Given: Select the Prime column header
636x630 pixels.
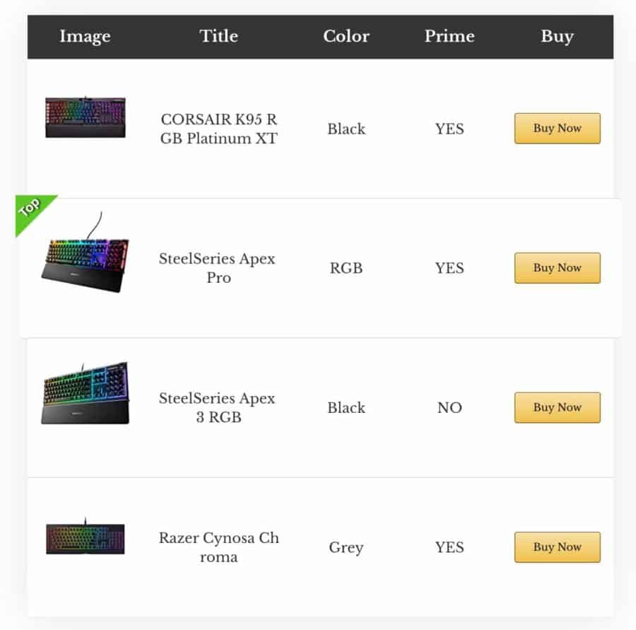Looking at the screenshot, I should click(449, 36).
